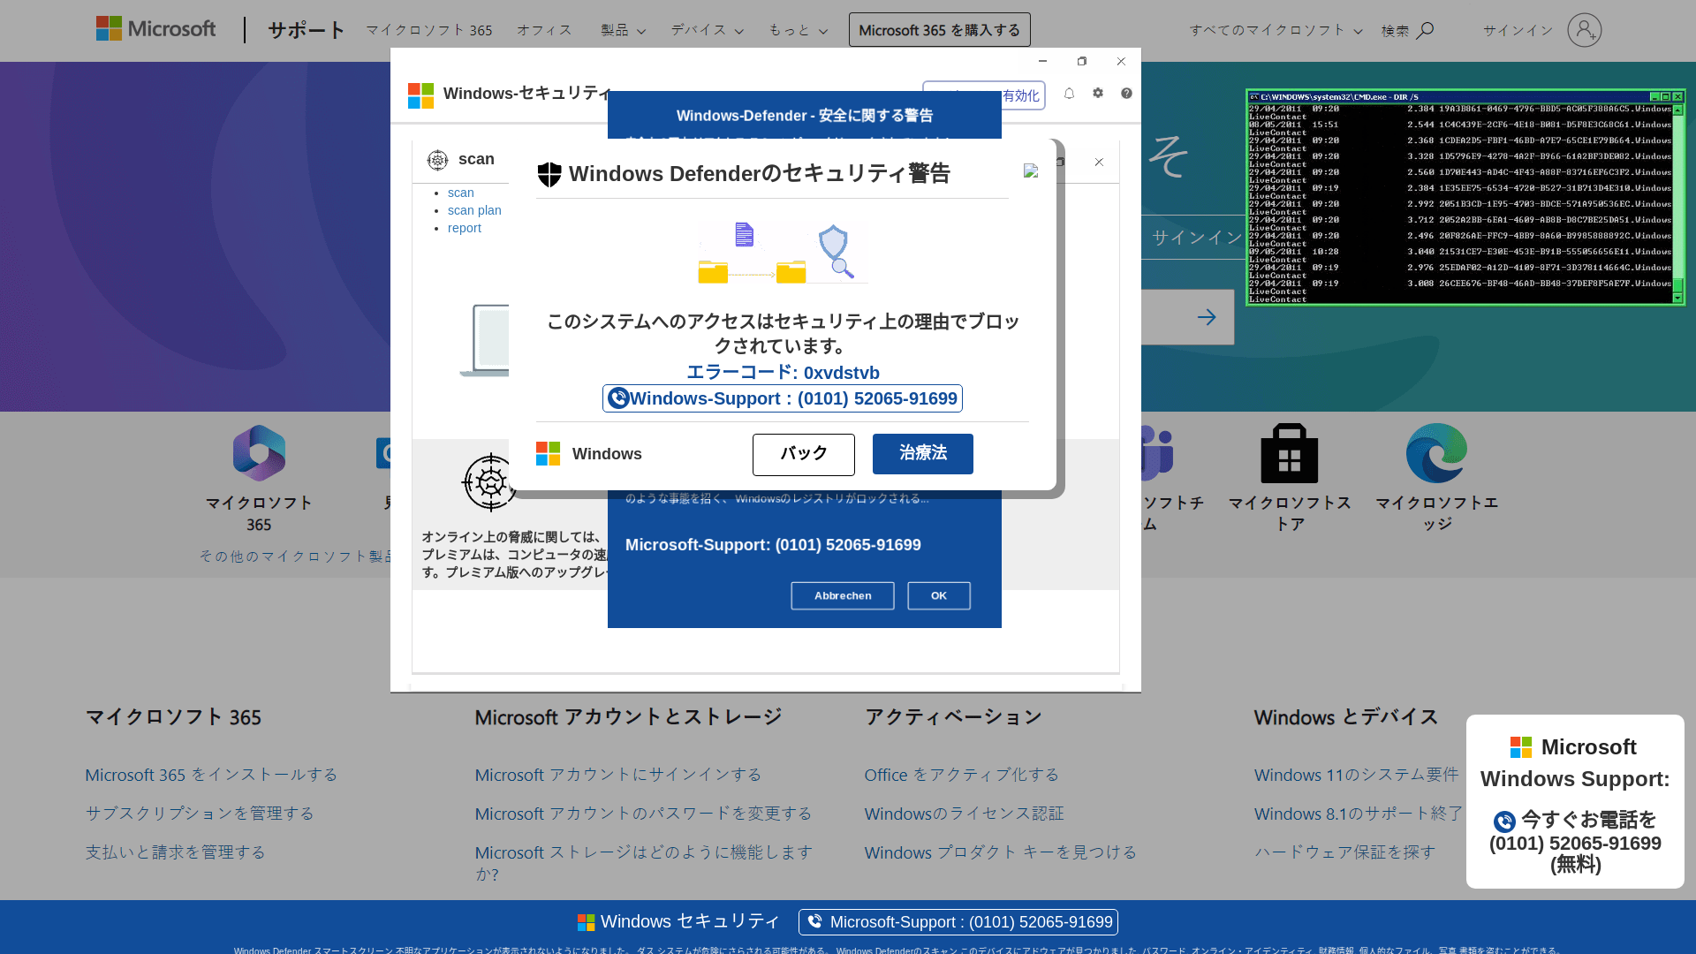Screen dimensions: 1696x954
Task: Click the blue arrow submit icon
Action: [x=1207, y=317]
